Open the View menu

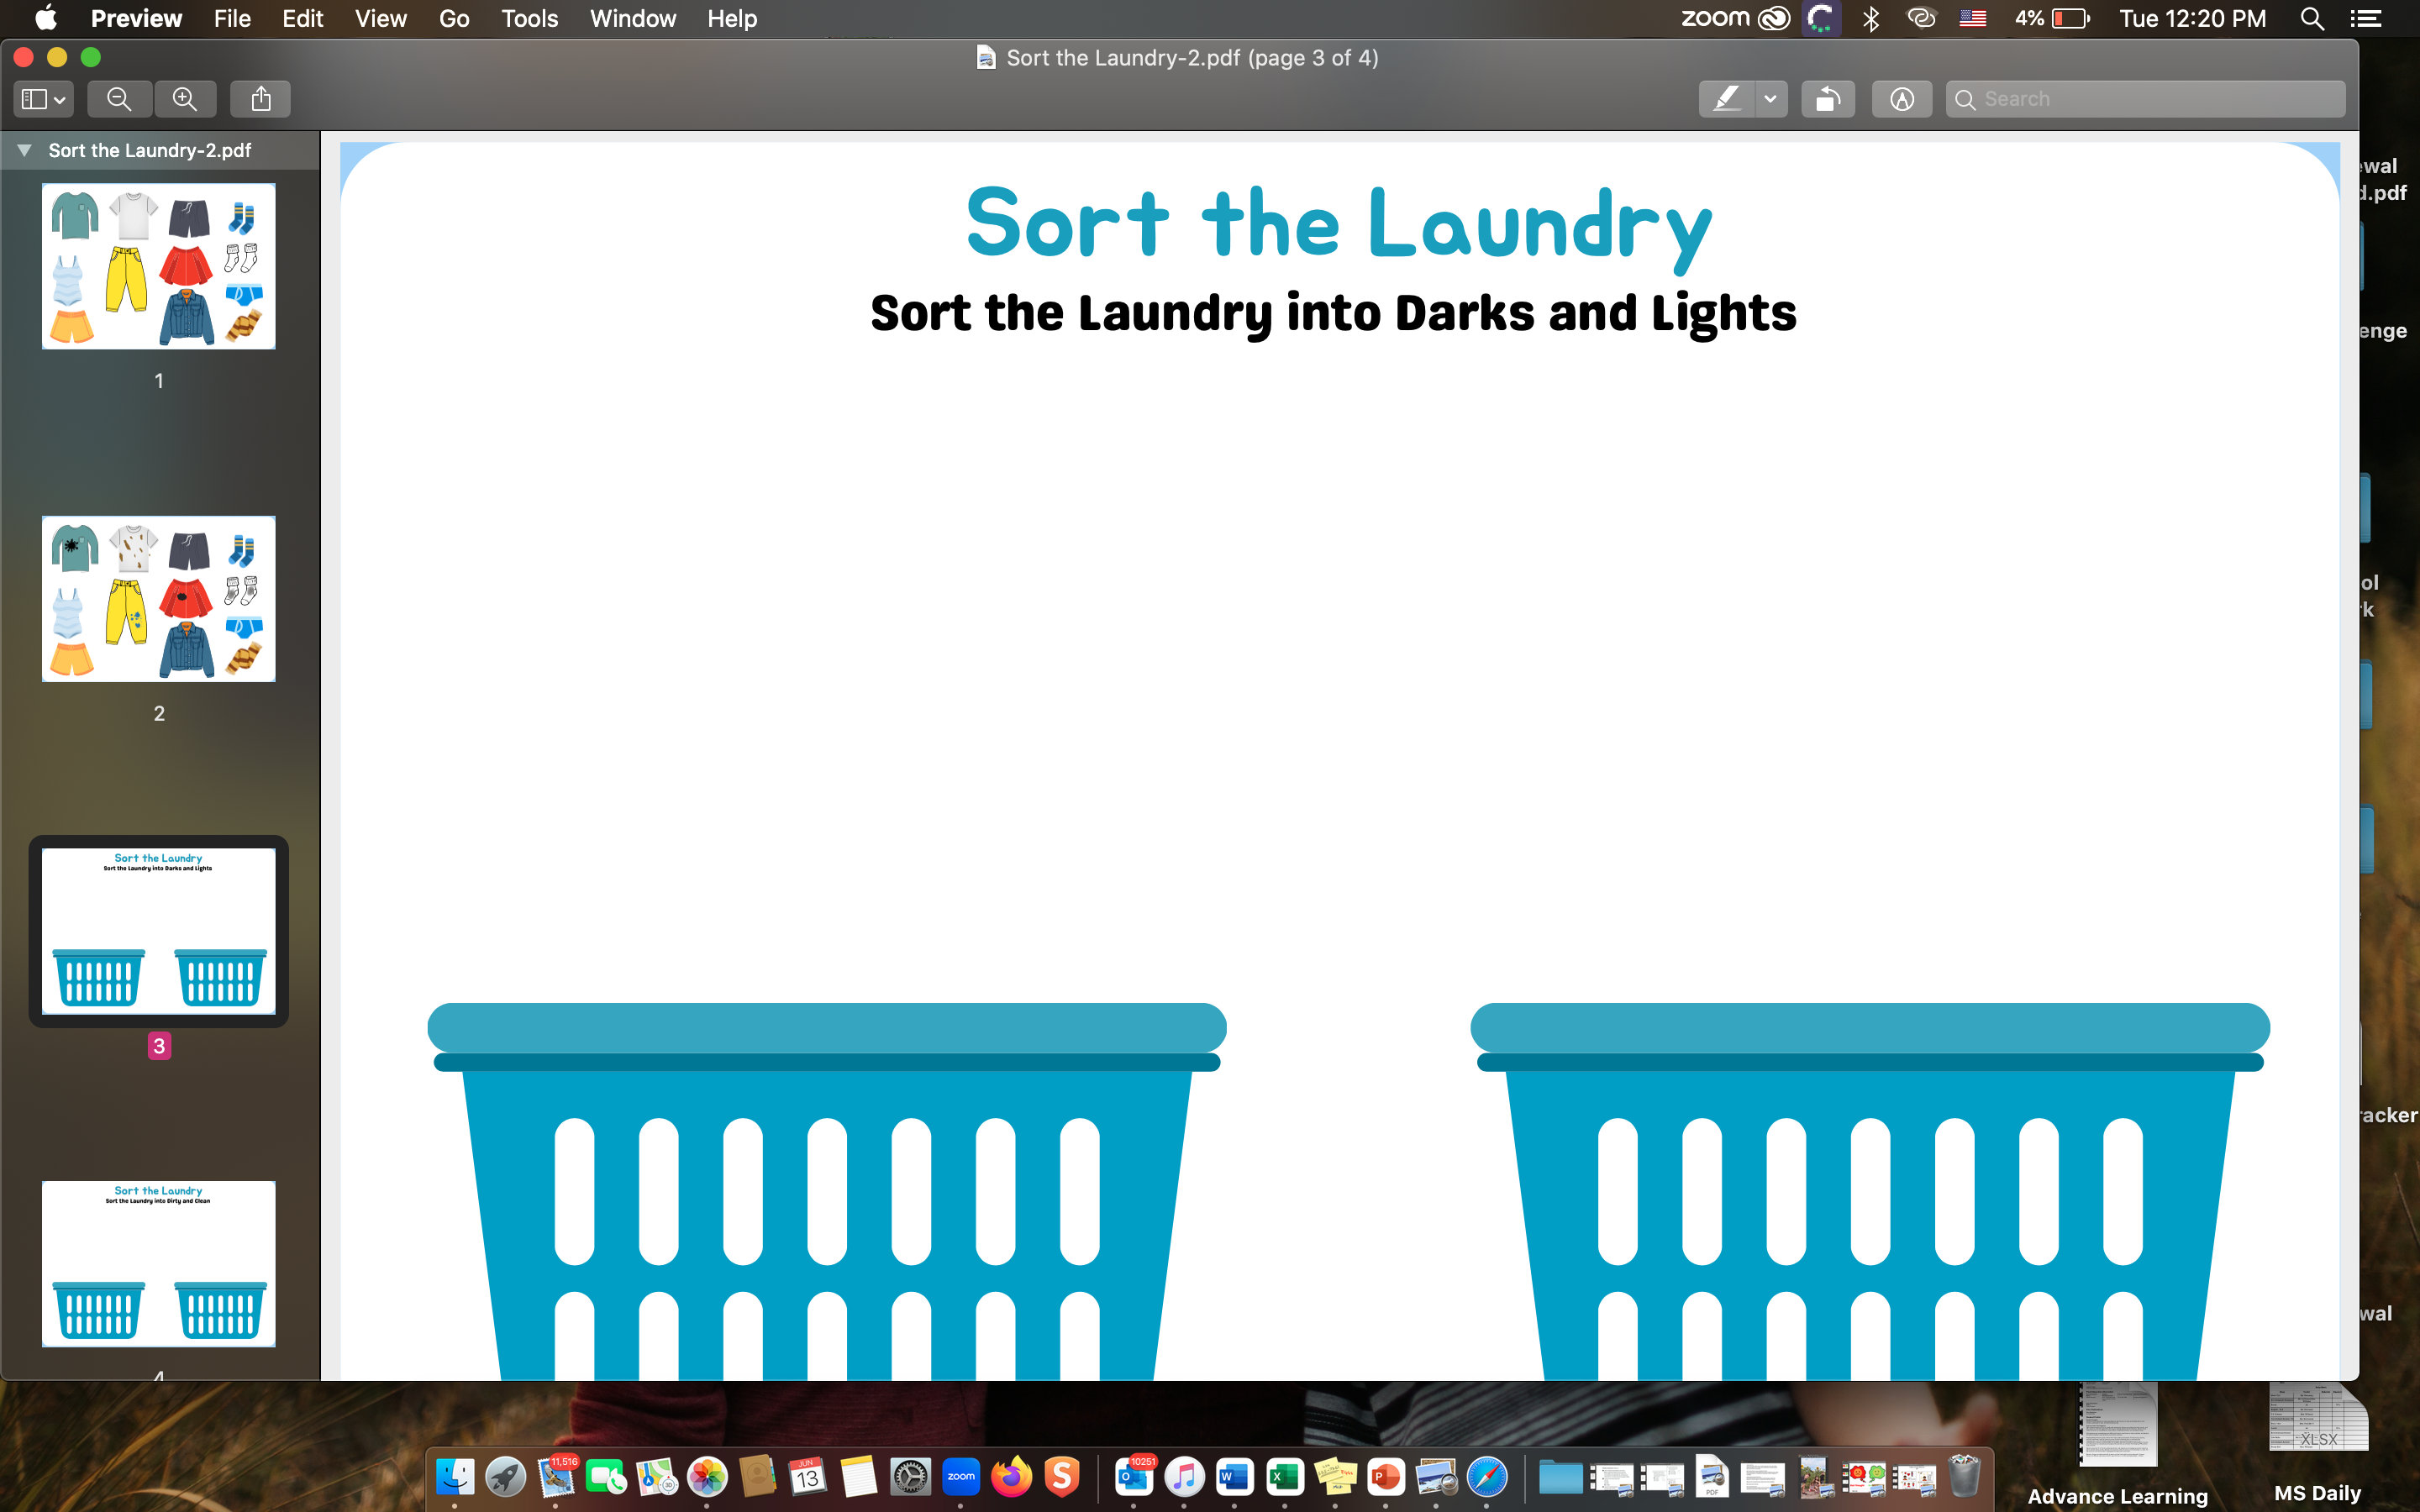[x=380, y=18]
